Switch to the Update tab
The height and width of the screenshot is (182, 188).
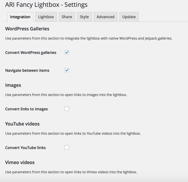(x=129, y=17)
